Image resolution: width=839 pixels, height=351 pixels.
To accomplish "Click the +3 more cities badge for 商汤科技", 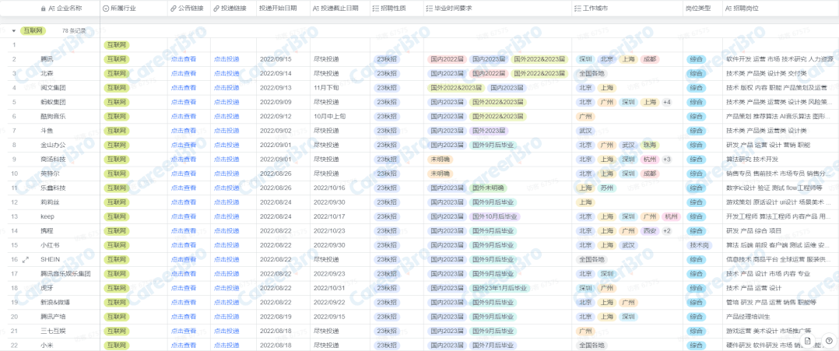I will click(x=667, y=160).
